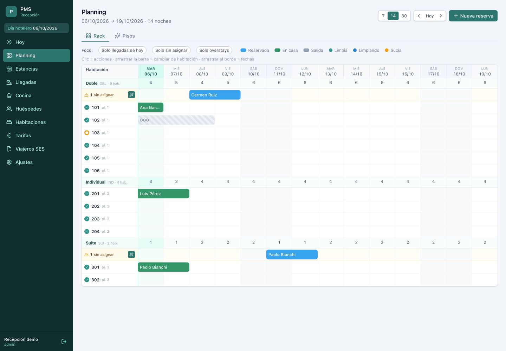The height and width of the screenshot is (351, 506).
Task: Click the Reservada blue legend swatch
Action: (x=243, y=50)
